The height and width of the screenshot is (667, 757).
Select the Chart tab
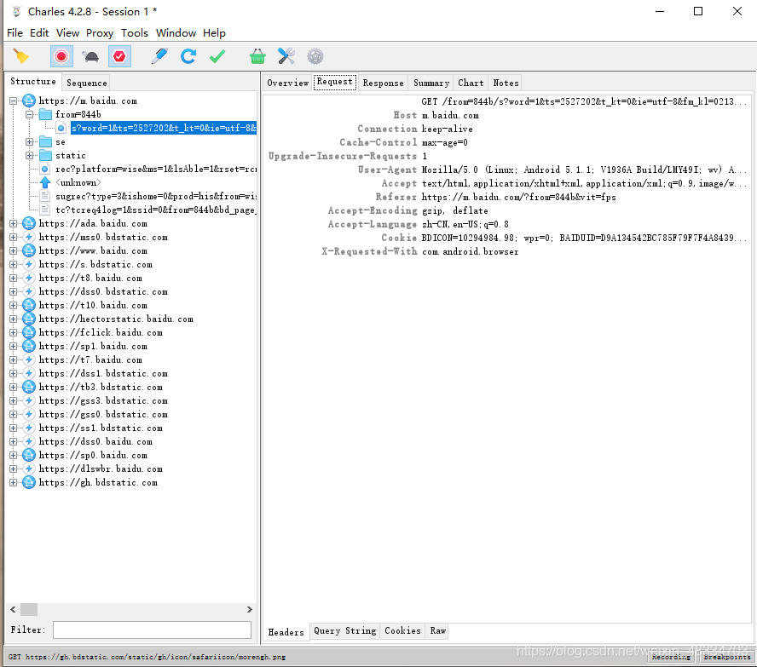pyautogui.click(x=471, y=83)
